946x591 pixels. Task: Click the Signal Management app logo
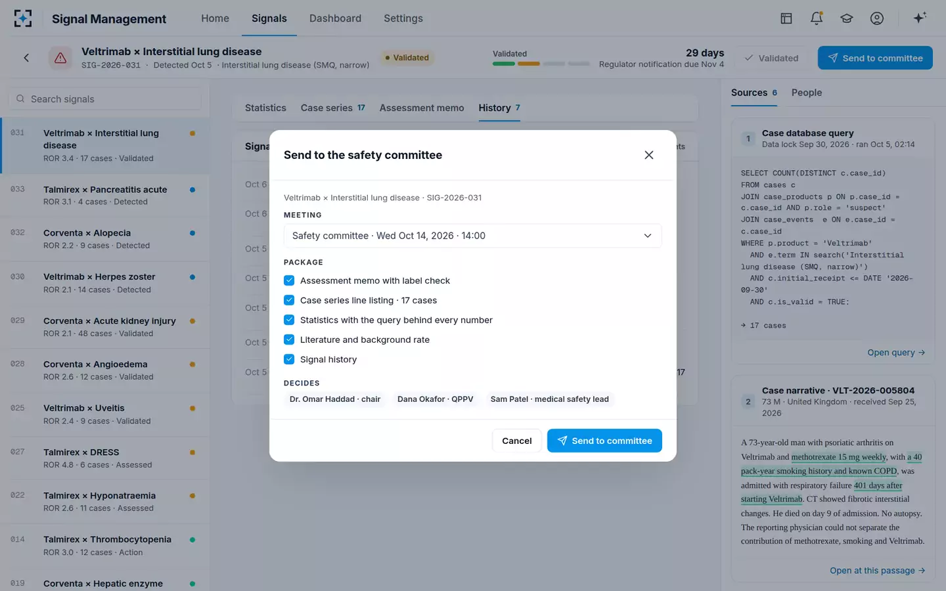[x=23, y=18]
